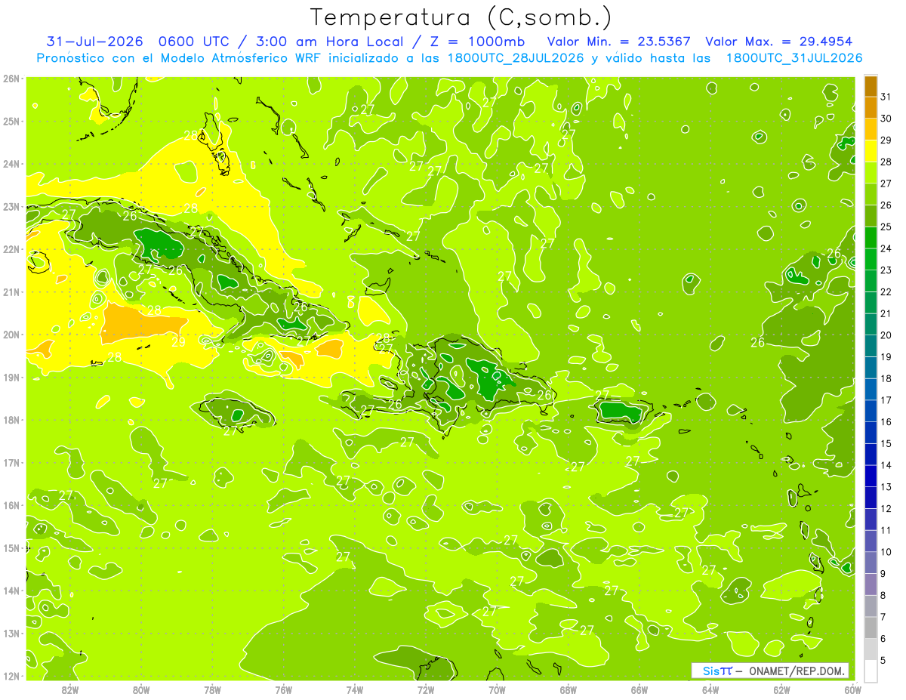Click the "66W" longitude axis label
Image resolution: width=906 pixels, height=700 pixels.
(639, 689)
